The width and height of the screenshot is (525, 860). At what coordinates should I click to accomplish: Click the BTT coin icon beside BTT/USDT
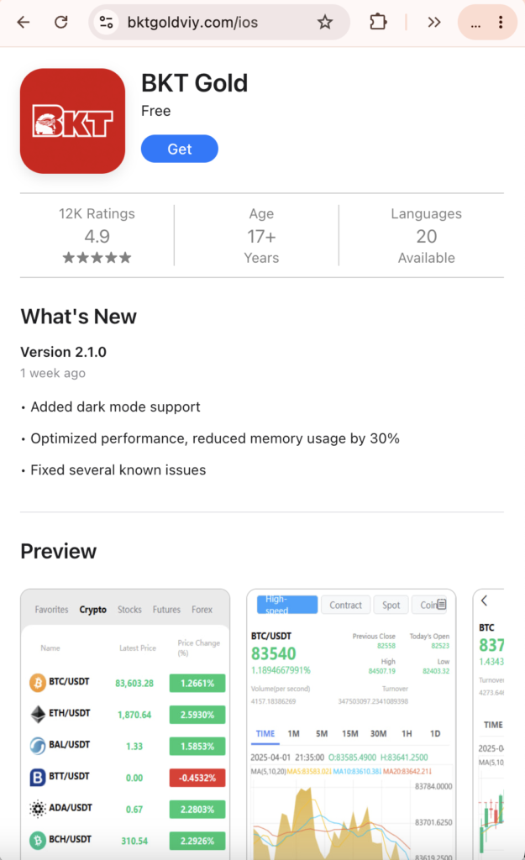click(x=37, y=777)
